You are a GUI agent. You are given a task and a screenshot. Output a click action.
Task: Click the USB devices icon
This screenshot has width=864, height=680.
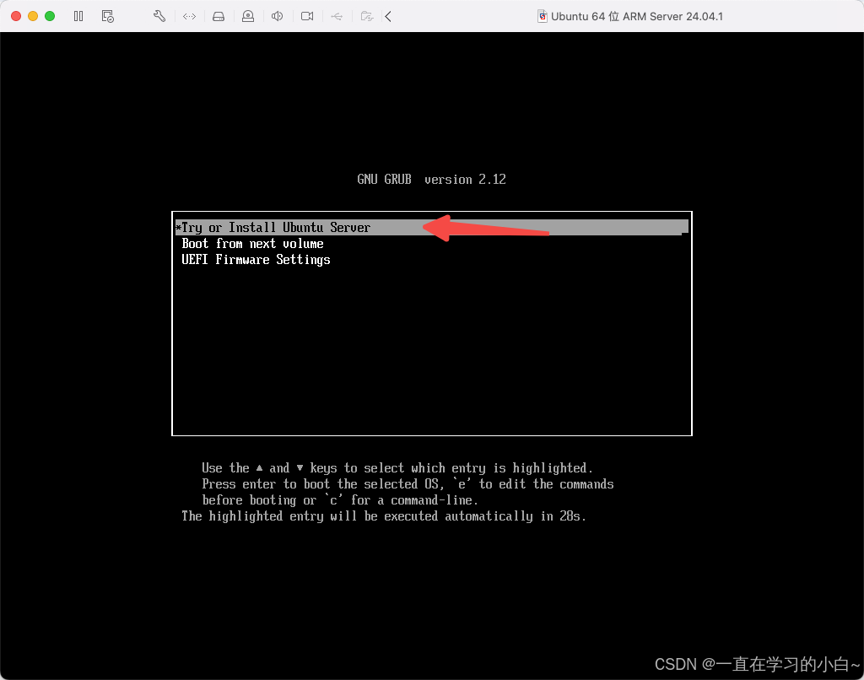[337, 17]
